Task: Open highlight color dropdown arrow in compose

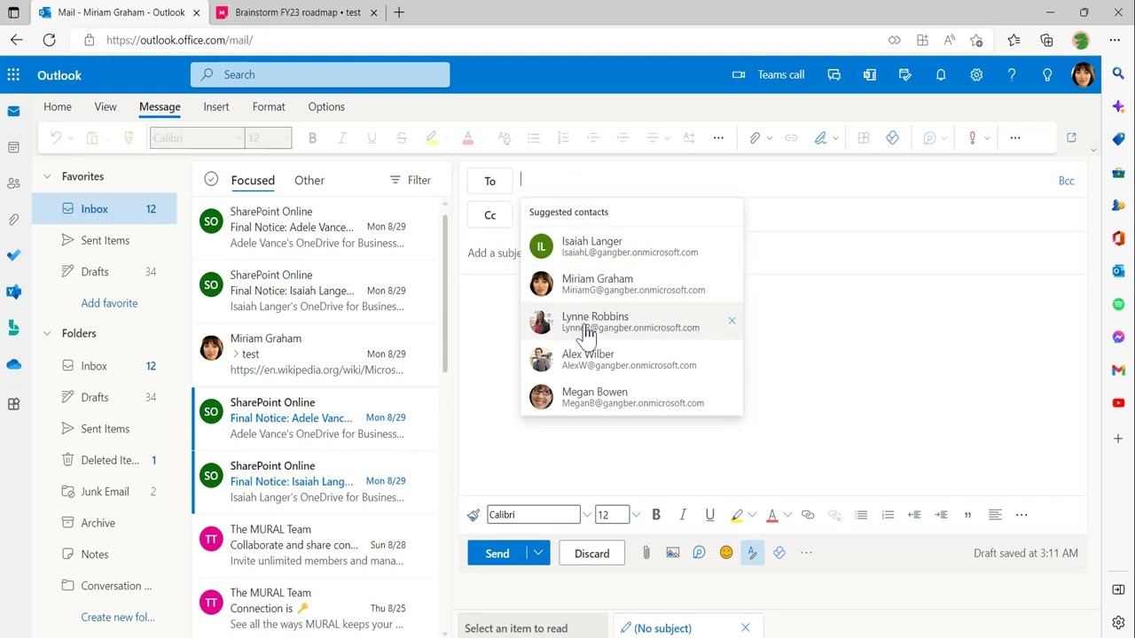Action: point(752,515)
